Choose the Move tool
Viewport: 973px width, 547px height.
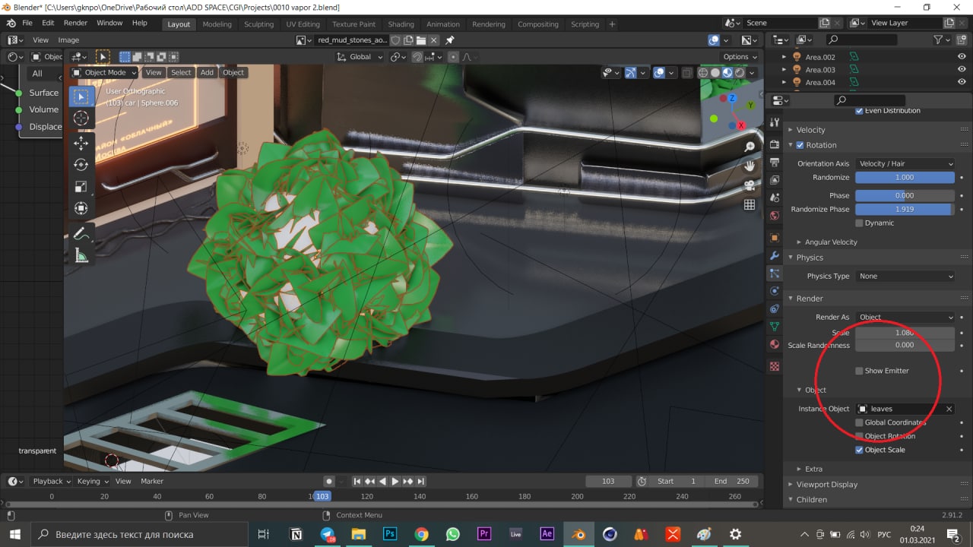81,143
